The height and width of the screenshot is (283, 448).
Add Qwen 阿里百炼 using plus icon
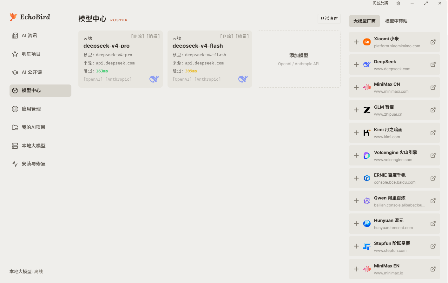click(356, 201)
